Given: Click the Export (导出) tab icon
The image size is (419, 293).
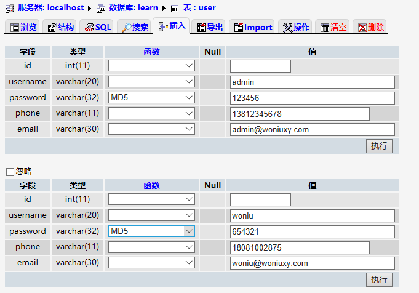Looking at the screenshot, I should tap(201, 28).
